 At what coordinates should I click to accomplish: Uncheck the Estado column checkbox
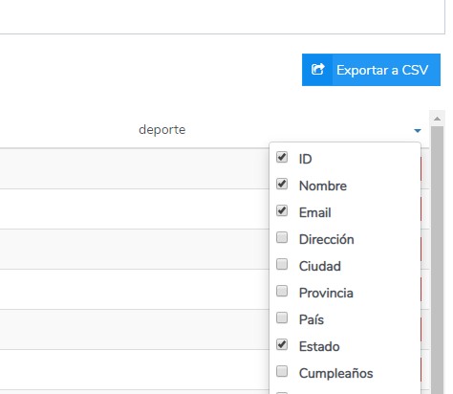tap(282, 344)
